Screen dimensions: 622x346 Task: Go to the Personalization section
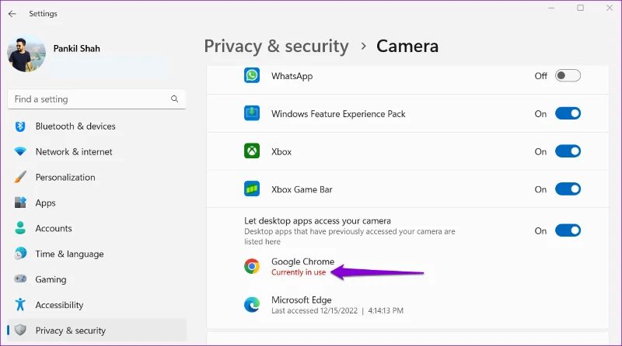(96, 178)
